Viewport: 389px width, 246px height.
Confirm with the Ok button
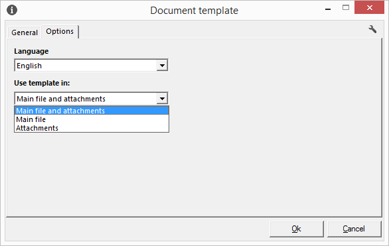[297, 229]
